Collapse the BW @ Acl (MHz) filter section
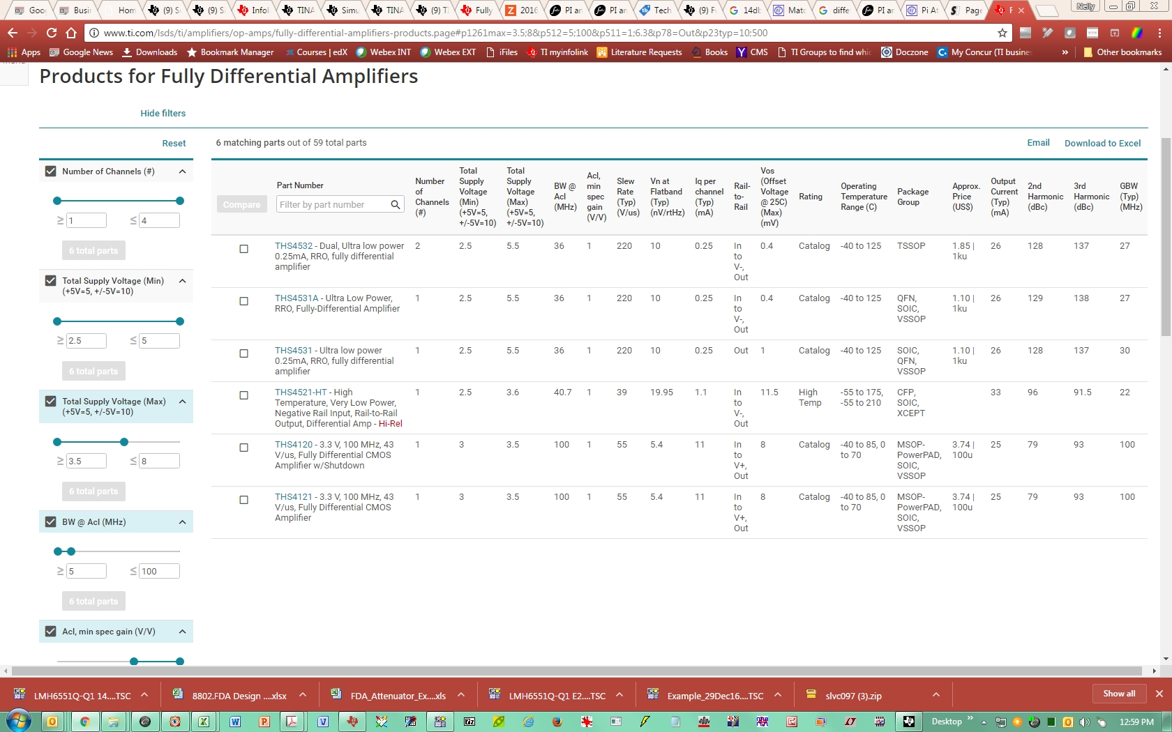 (182, 522)
